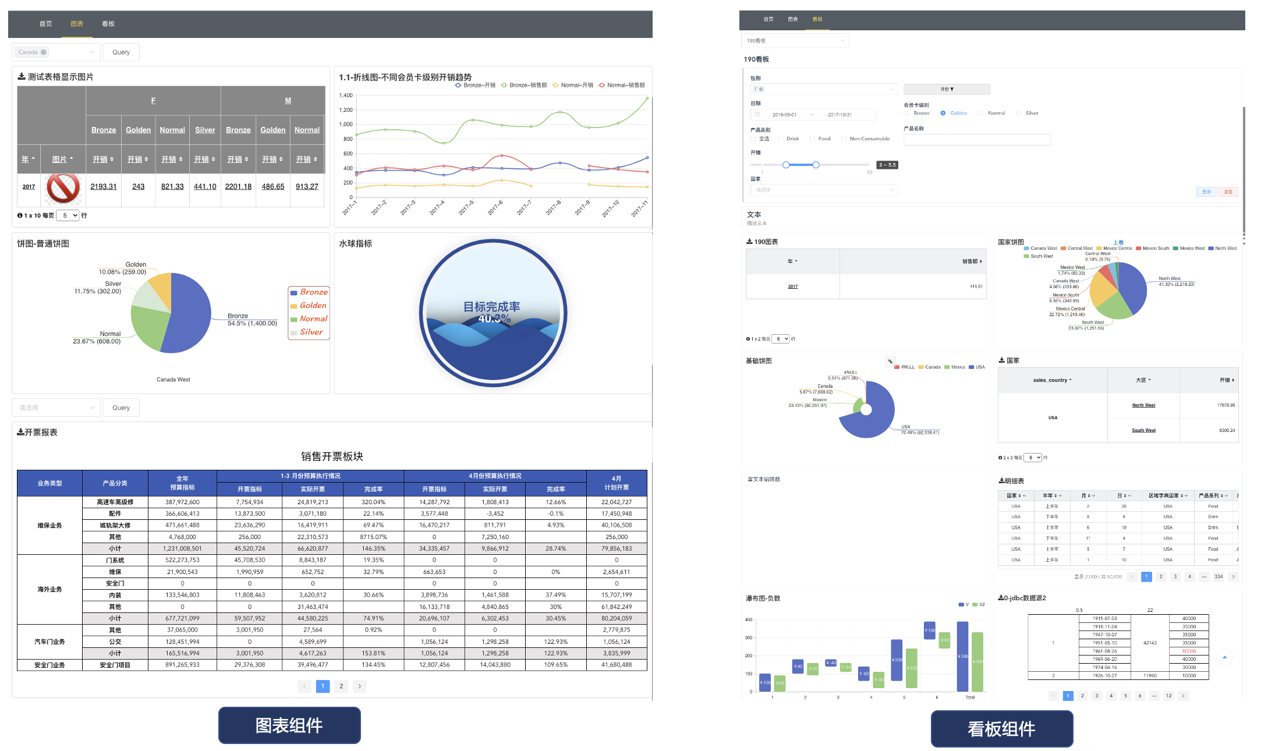Click the right handle of 开销 slider
This screenshot has height=751, width=1261.
tap(816, 165)
